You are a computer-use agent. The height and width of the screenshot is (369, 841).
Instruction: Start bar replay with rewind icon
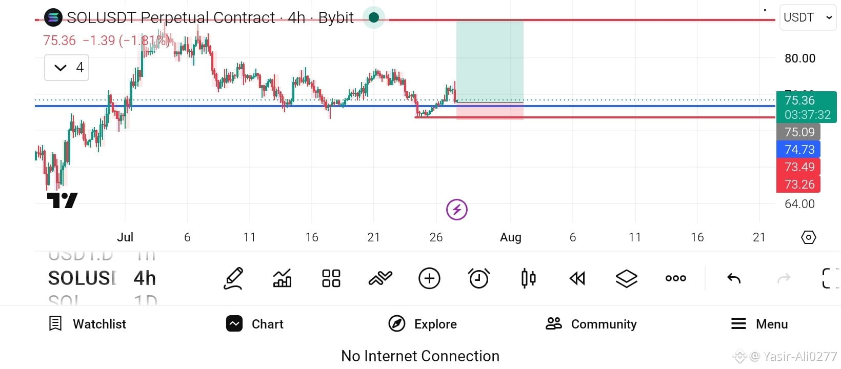[577, 278]
